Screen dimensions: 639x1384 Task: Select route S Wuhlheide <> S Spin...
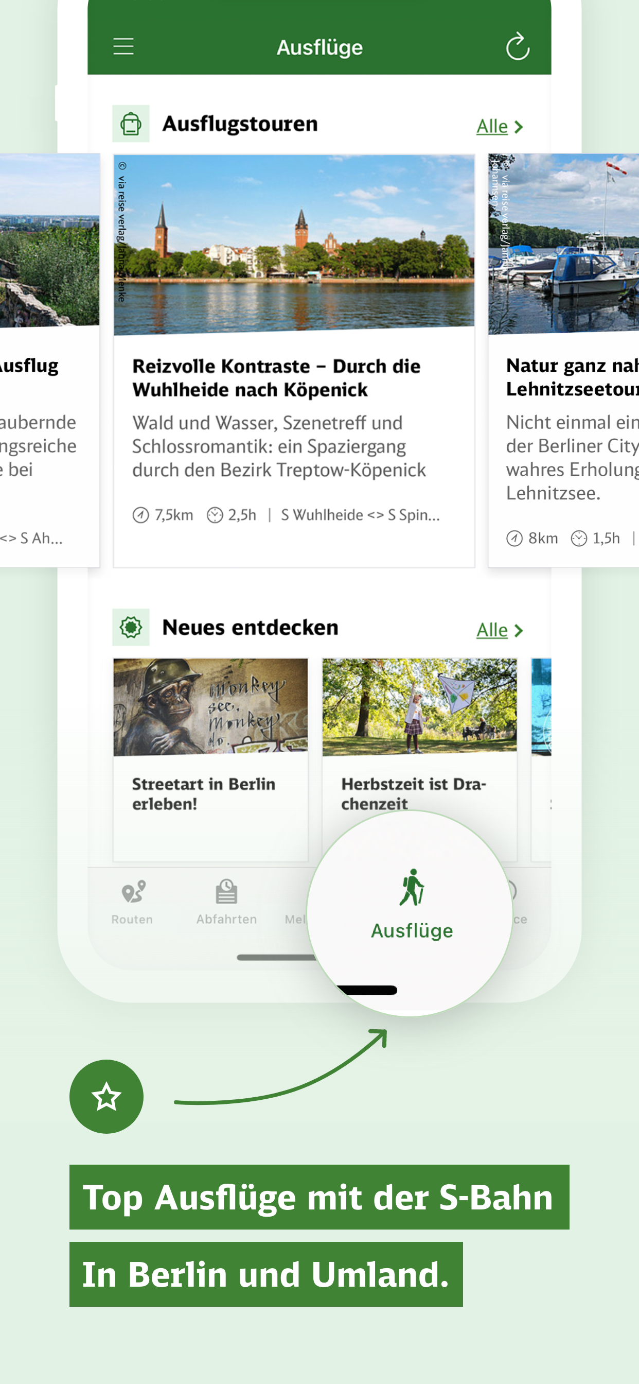(360, 515)
